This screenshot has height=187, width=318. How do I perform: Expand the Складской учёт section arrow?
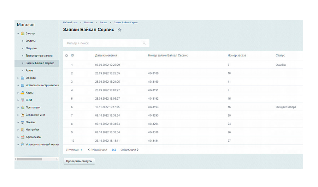point(18,115)
